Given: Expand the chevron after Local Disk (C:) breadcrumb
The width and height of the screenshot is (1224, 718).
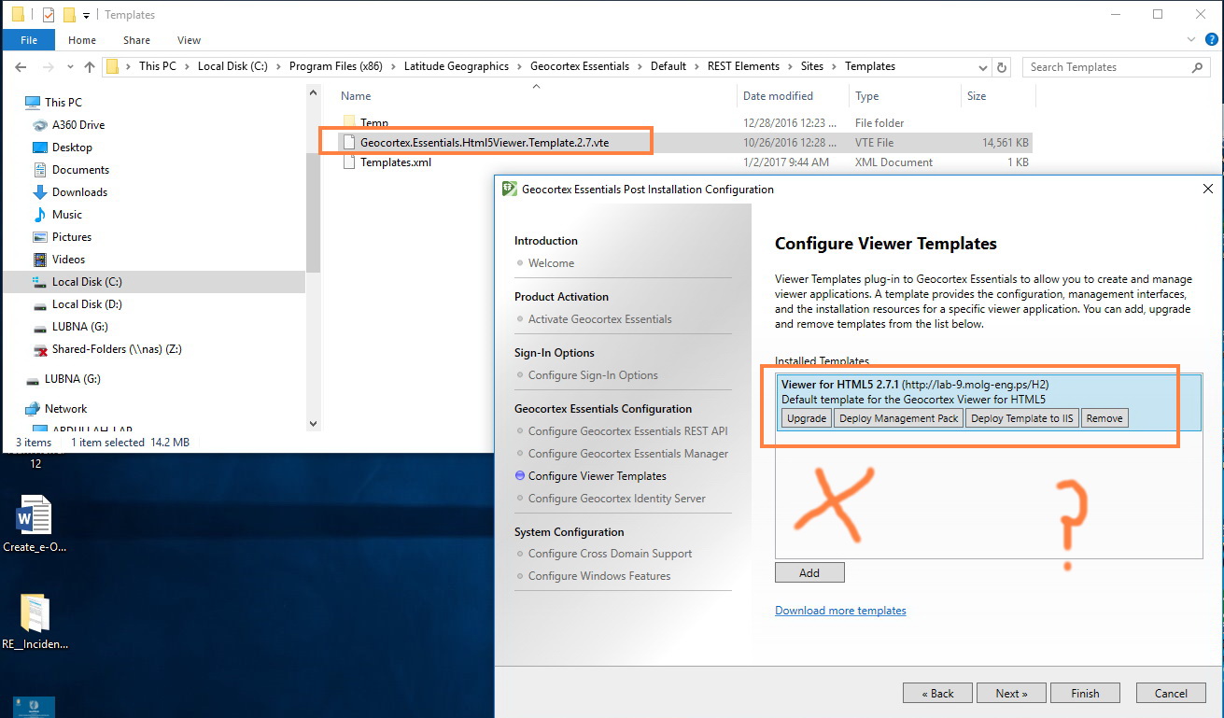Looking at the screenshot, I should tap(278, 67).
